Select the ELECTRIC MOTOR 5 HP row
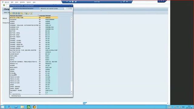The height and width of the screenshot is (109, 194). pos(34,50)
